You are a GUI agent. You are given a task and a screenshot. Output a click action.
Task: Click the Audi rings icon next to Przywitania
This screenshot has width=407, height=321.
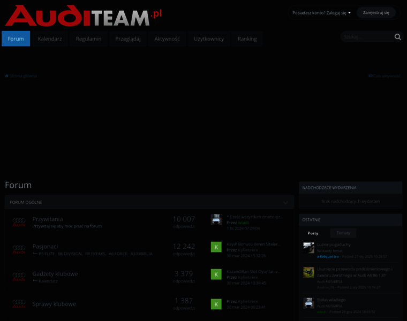(19, 222)
